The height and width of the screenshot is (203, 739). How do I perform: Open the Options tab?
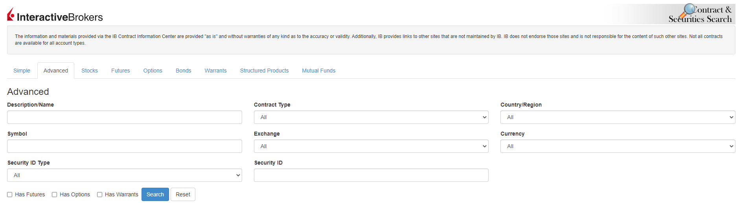click(x=153, y=71)
